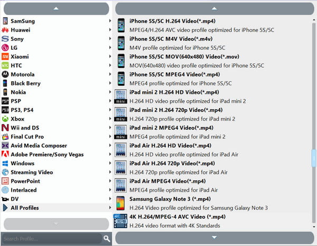Select iPhone 5S/5C M4V Video(*.m4v)

coord(213,43)
